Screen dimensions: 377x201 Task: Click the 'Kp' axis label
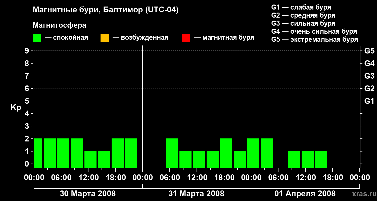click(x=16, y=108)
